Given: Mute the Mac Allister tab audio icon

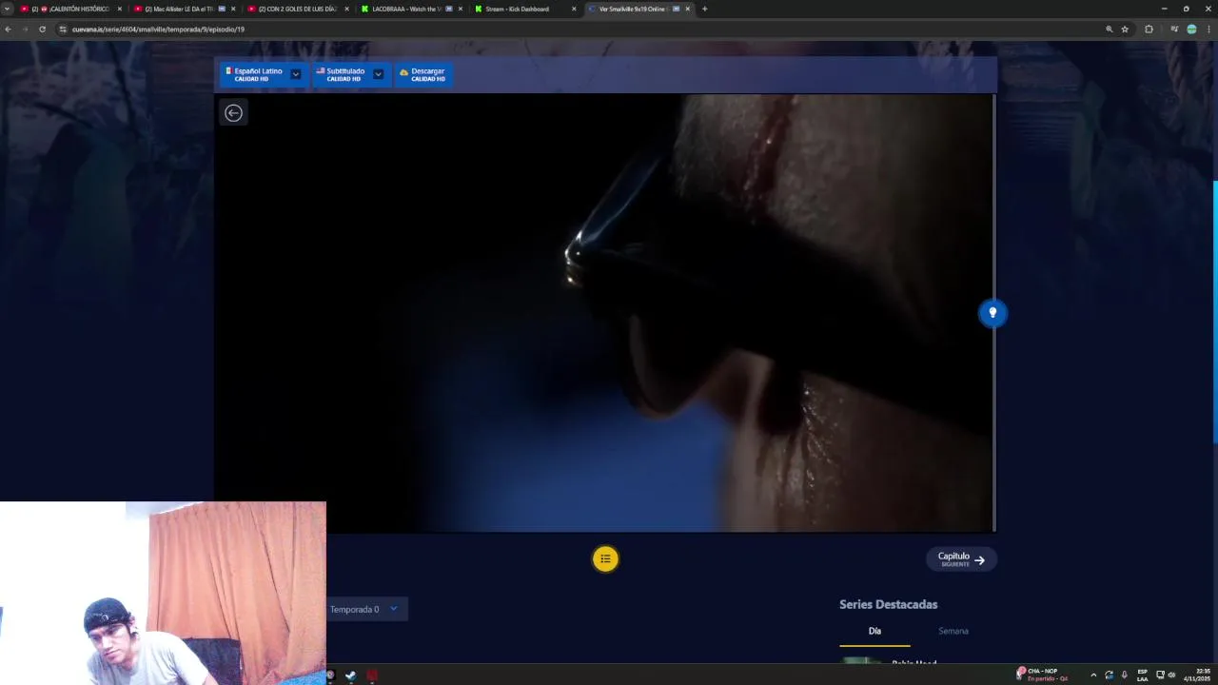Looking at the screenshot, I should coord(222,9).
